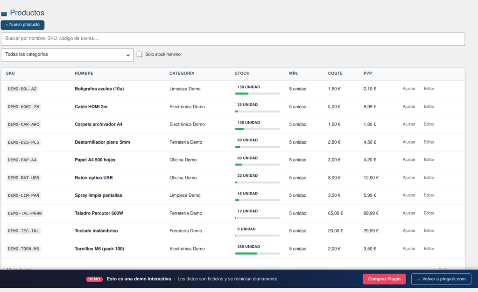
Task: Return to site via Volver a plugark.com
Action: tap(441, 279)
